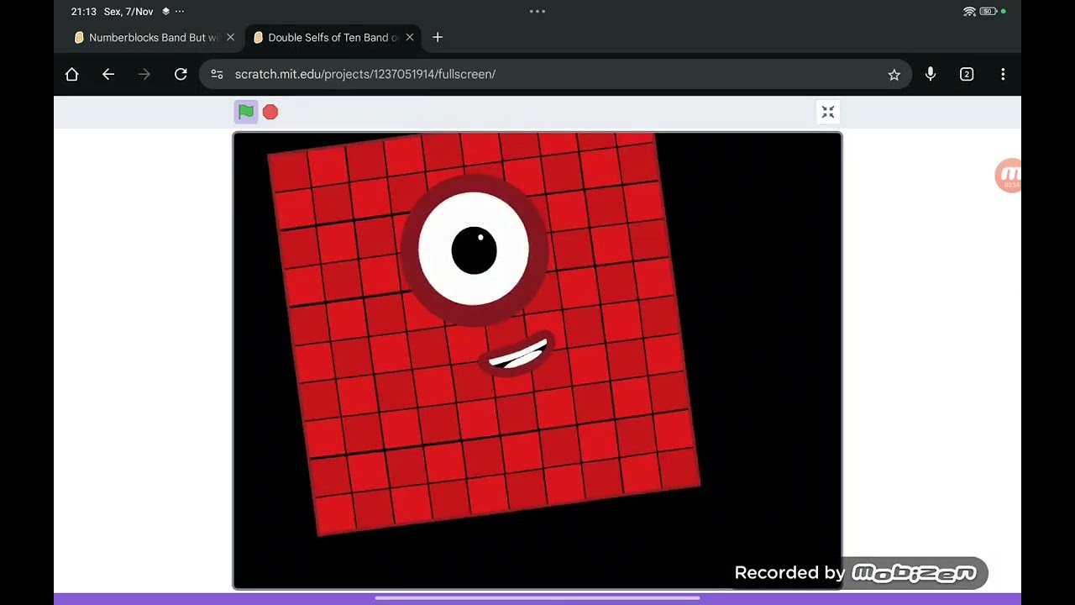This screenshot has width=1075, height=605.
Task: Close the Numberblocks Band tab
Action: pyautogui.click(x=230, y=38)
